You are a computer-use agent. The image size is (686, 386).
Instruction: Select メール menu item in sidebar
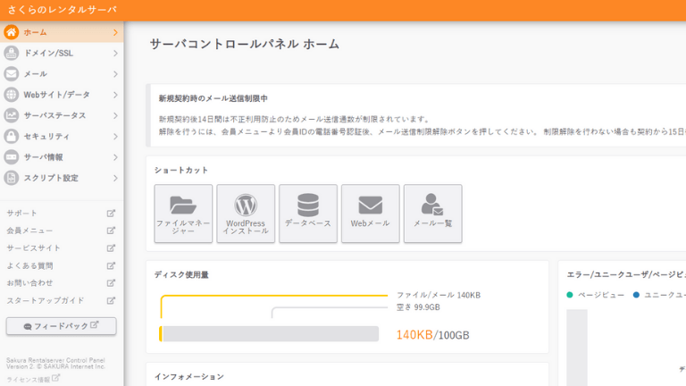point(62,74)
